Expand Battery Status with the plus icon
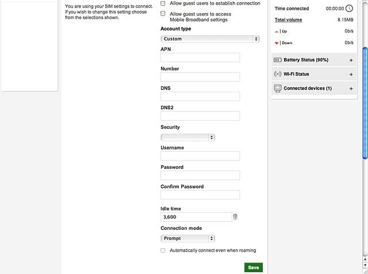The height and width of the screenshot is (274, 368). (x=351, y=60)
